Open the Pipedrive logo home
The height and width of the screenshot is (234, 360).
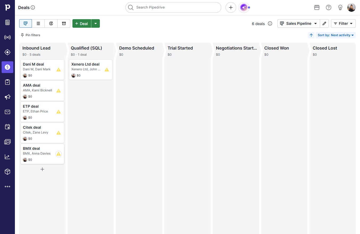[7, 7]
